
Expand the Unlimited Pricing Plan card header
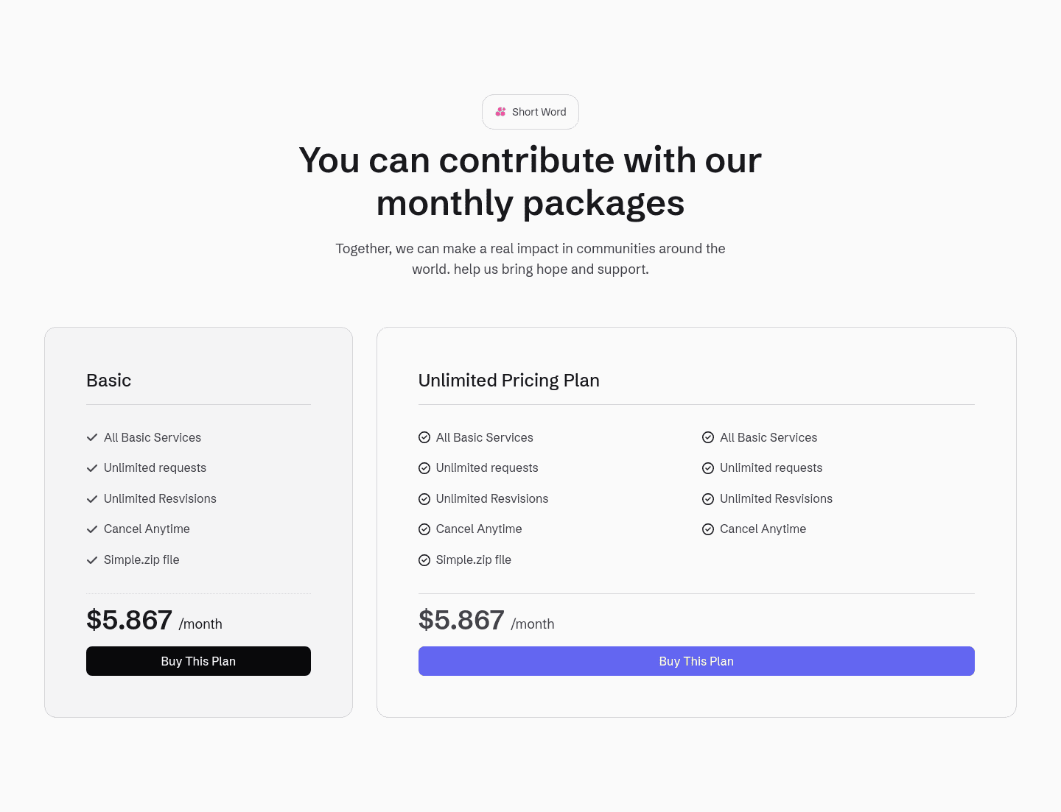pos(508,381)
